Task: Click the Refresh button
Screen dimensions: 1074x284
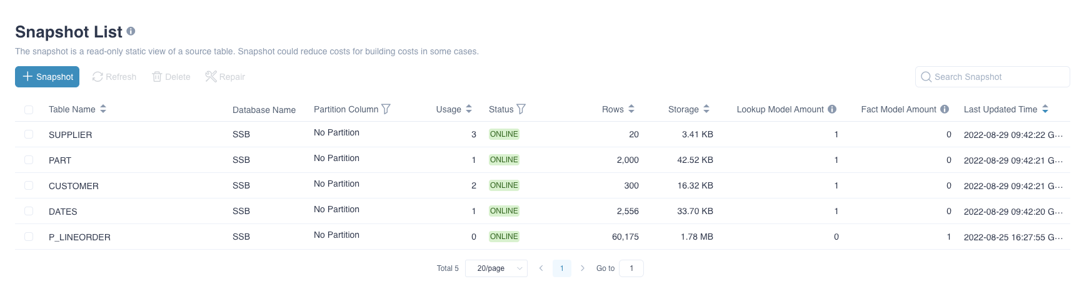Action: click(x=114, y=77)
